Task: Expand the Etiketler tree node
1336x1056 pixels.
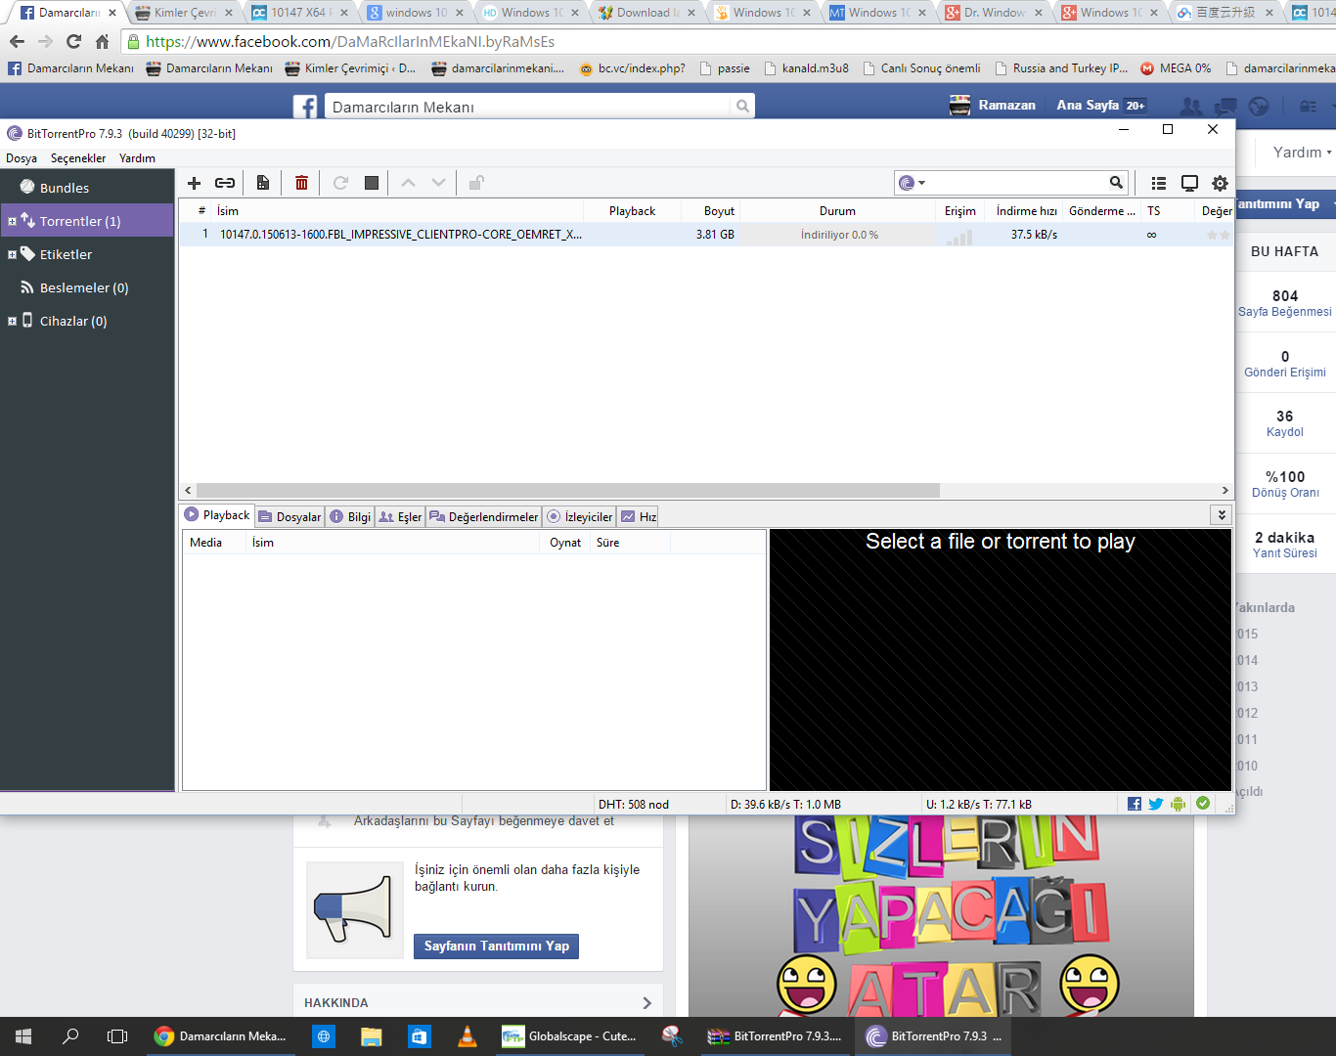Action: coord(12,254)
